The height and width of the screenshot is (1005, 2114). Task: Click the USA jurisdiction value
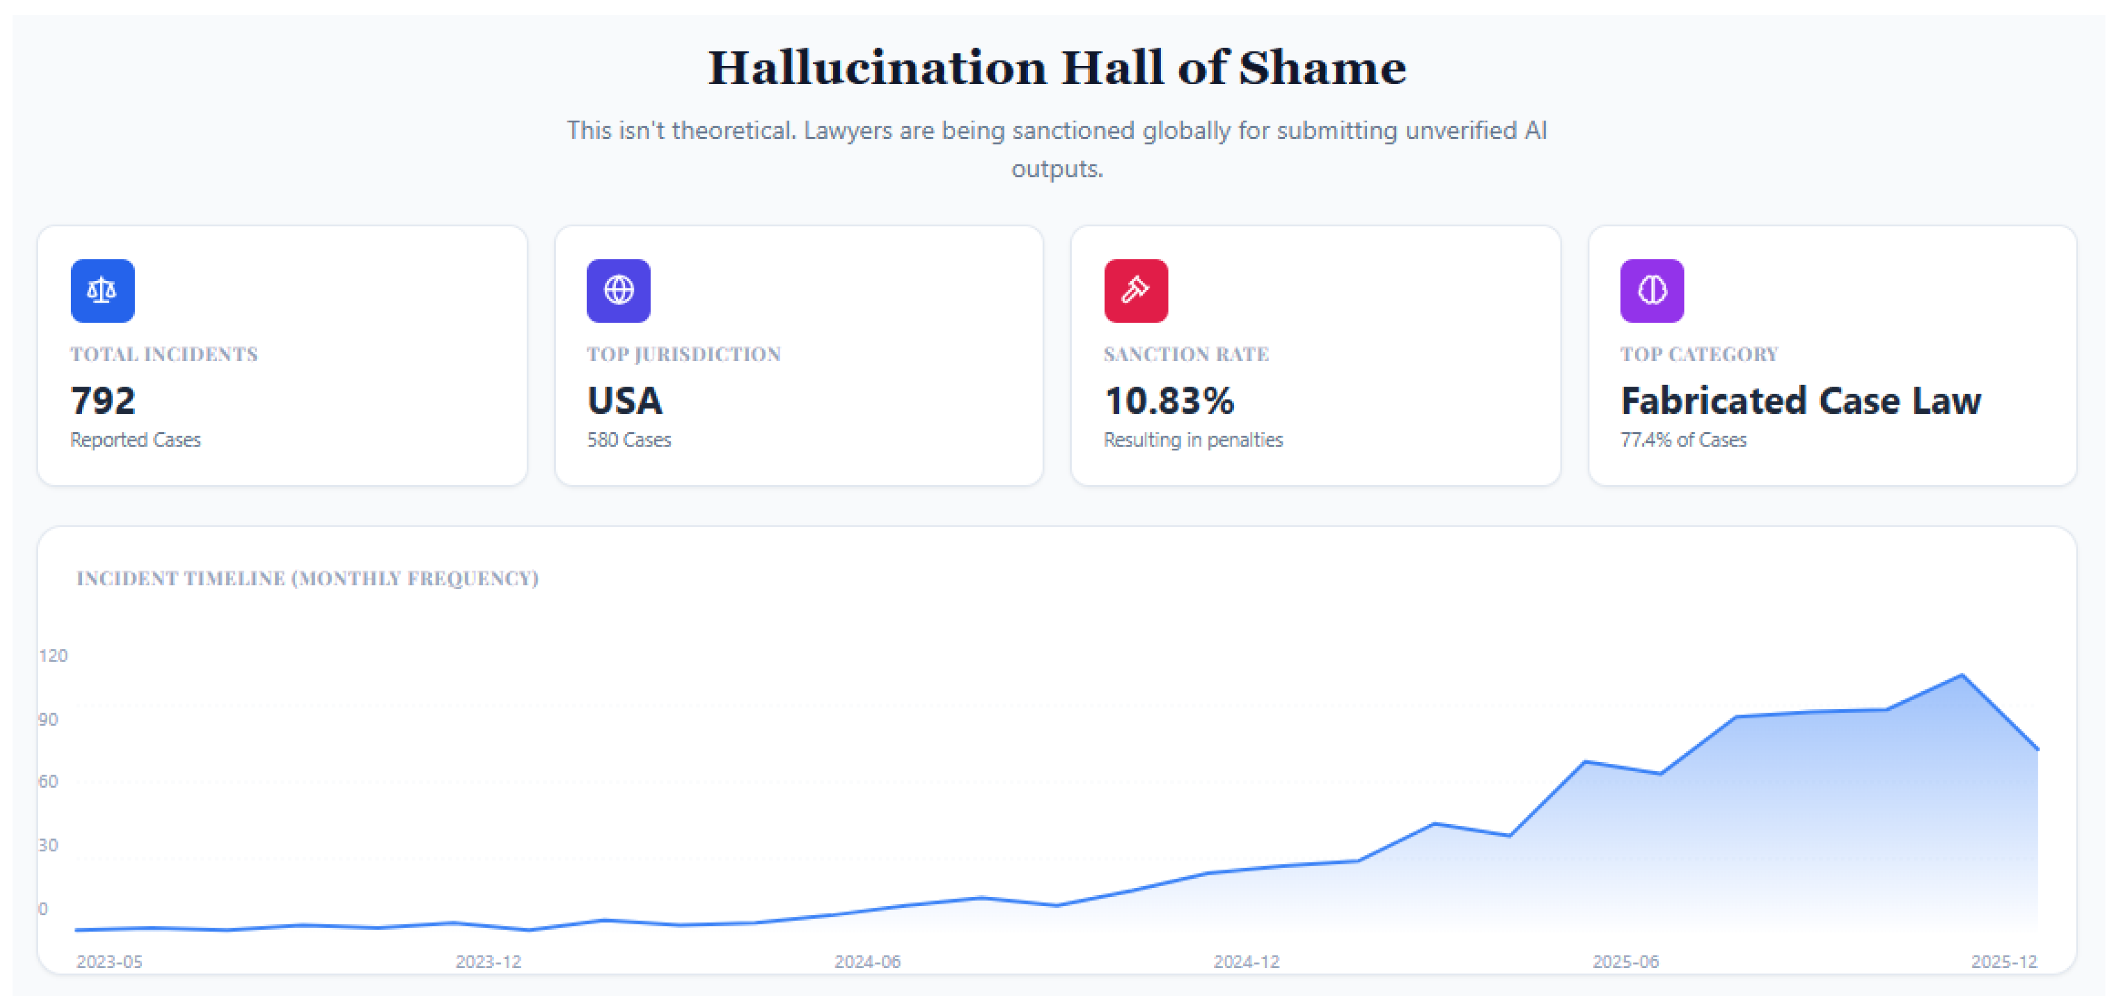[x=625, y=401]
